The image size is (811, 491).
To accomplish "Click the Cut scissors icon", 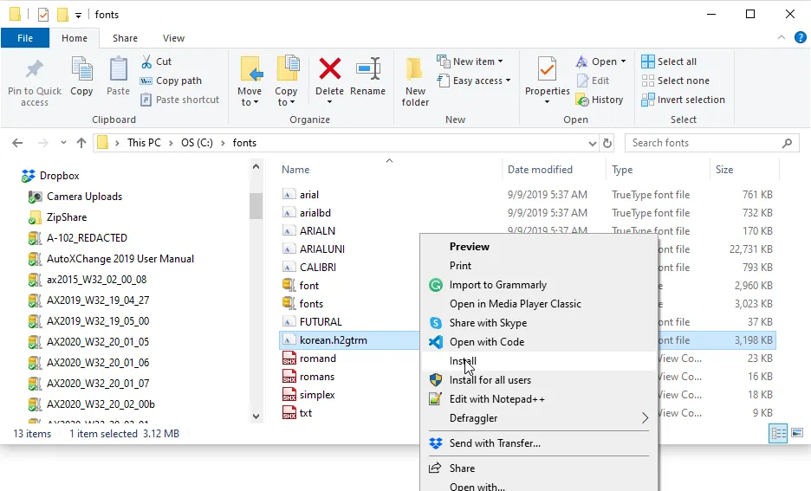I will point(146,61).
